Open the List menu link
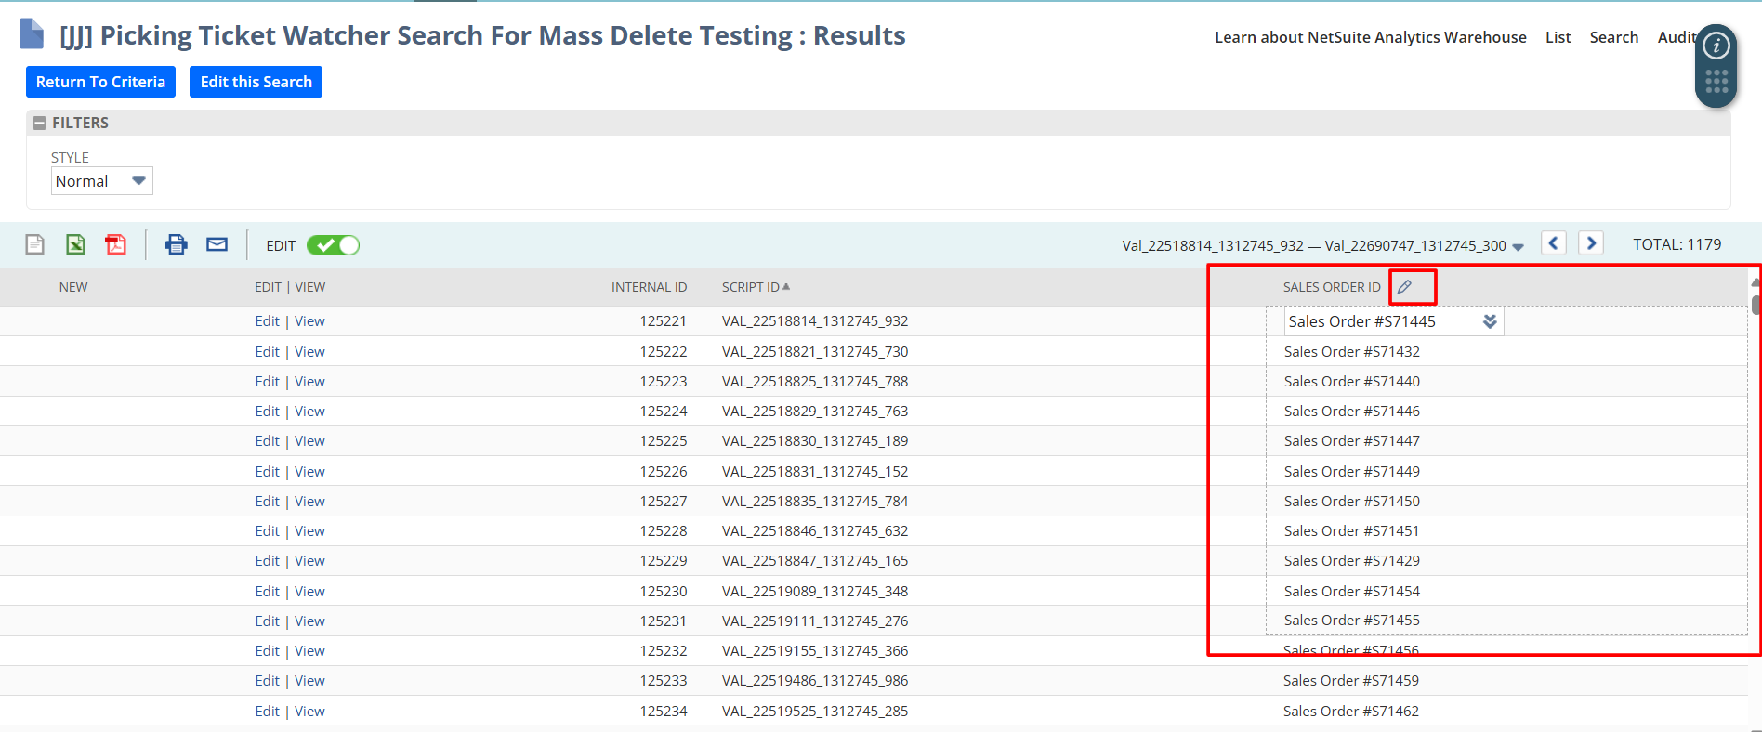This screenshot has height=732, width=1762. 1558,37
